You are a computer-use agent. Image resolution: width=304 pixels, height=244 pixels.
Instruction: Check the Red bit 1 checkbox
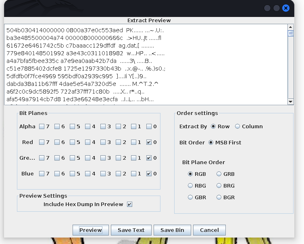point(133,142)
